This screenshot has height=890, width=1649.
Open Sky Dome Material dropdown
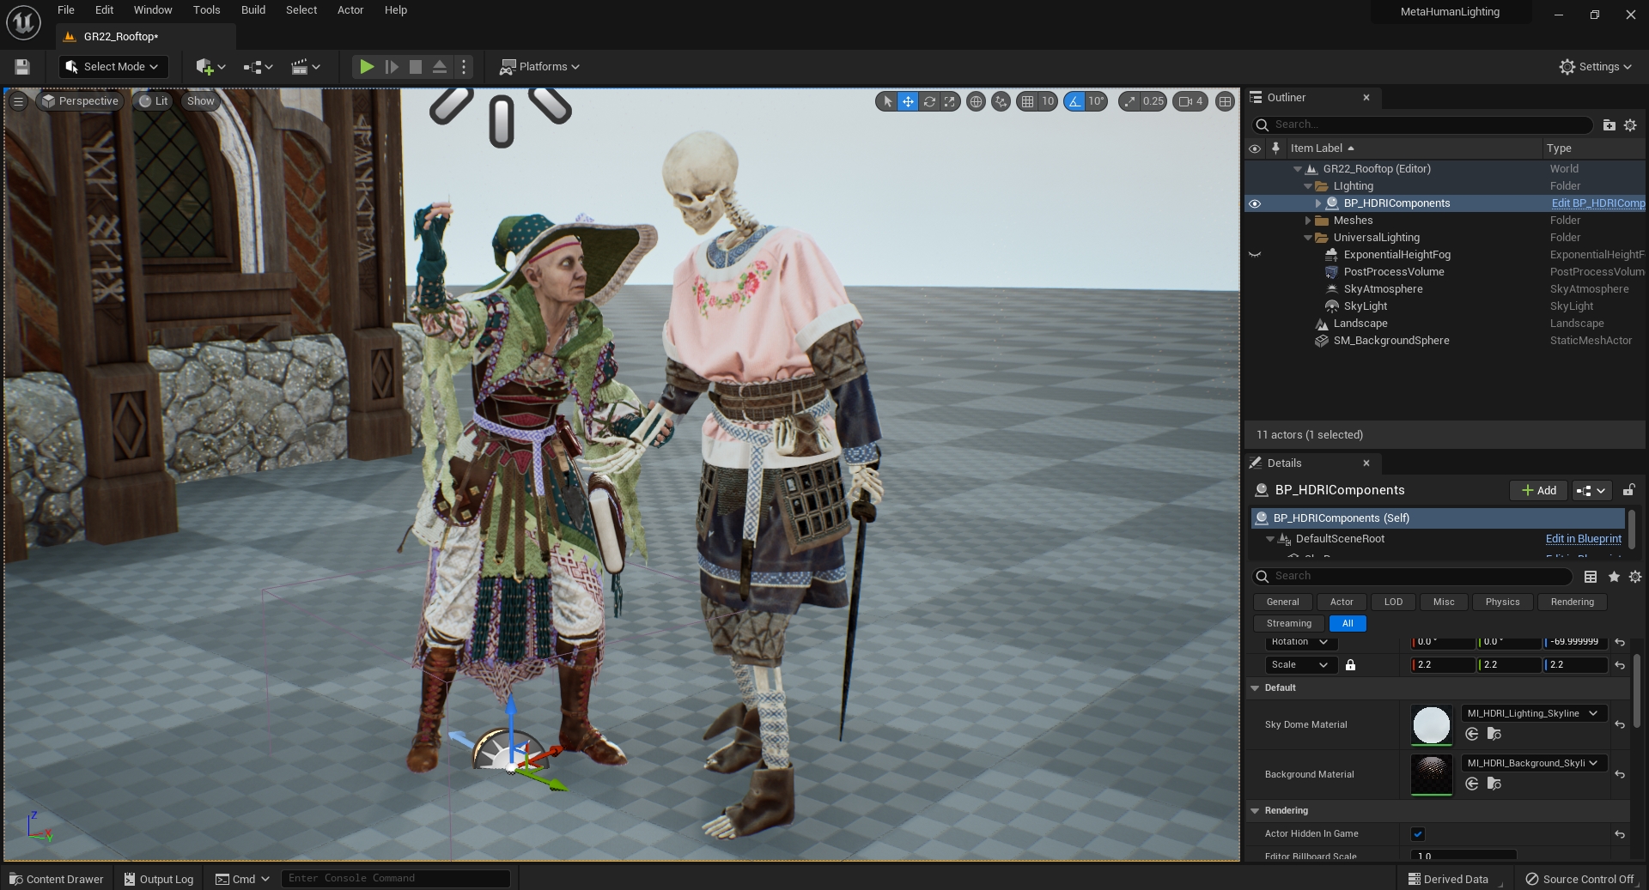(x=1533, y=713)
